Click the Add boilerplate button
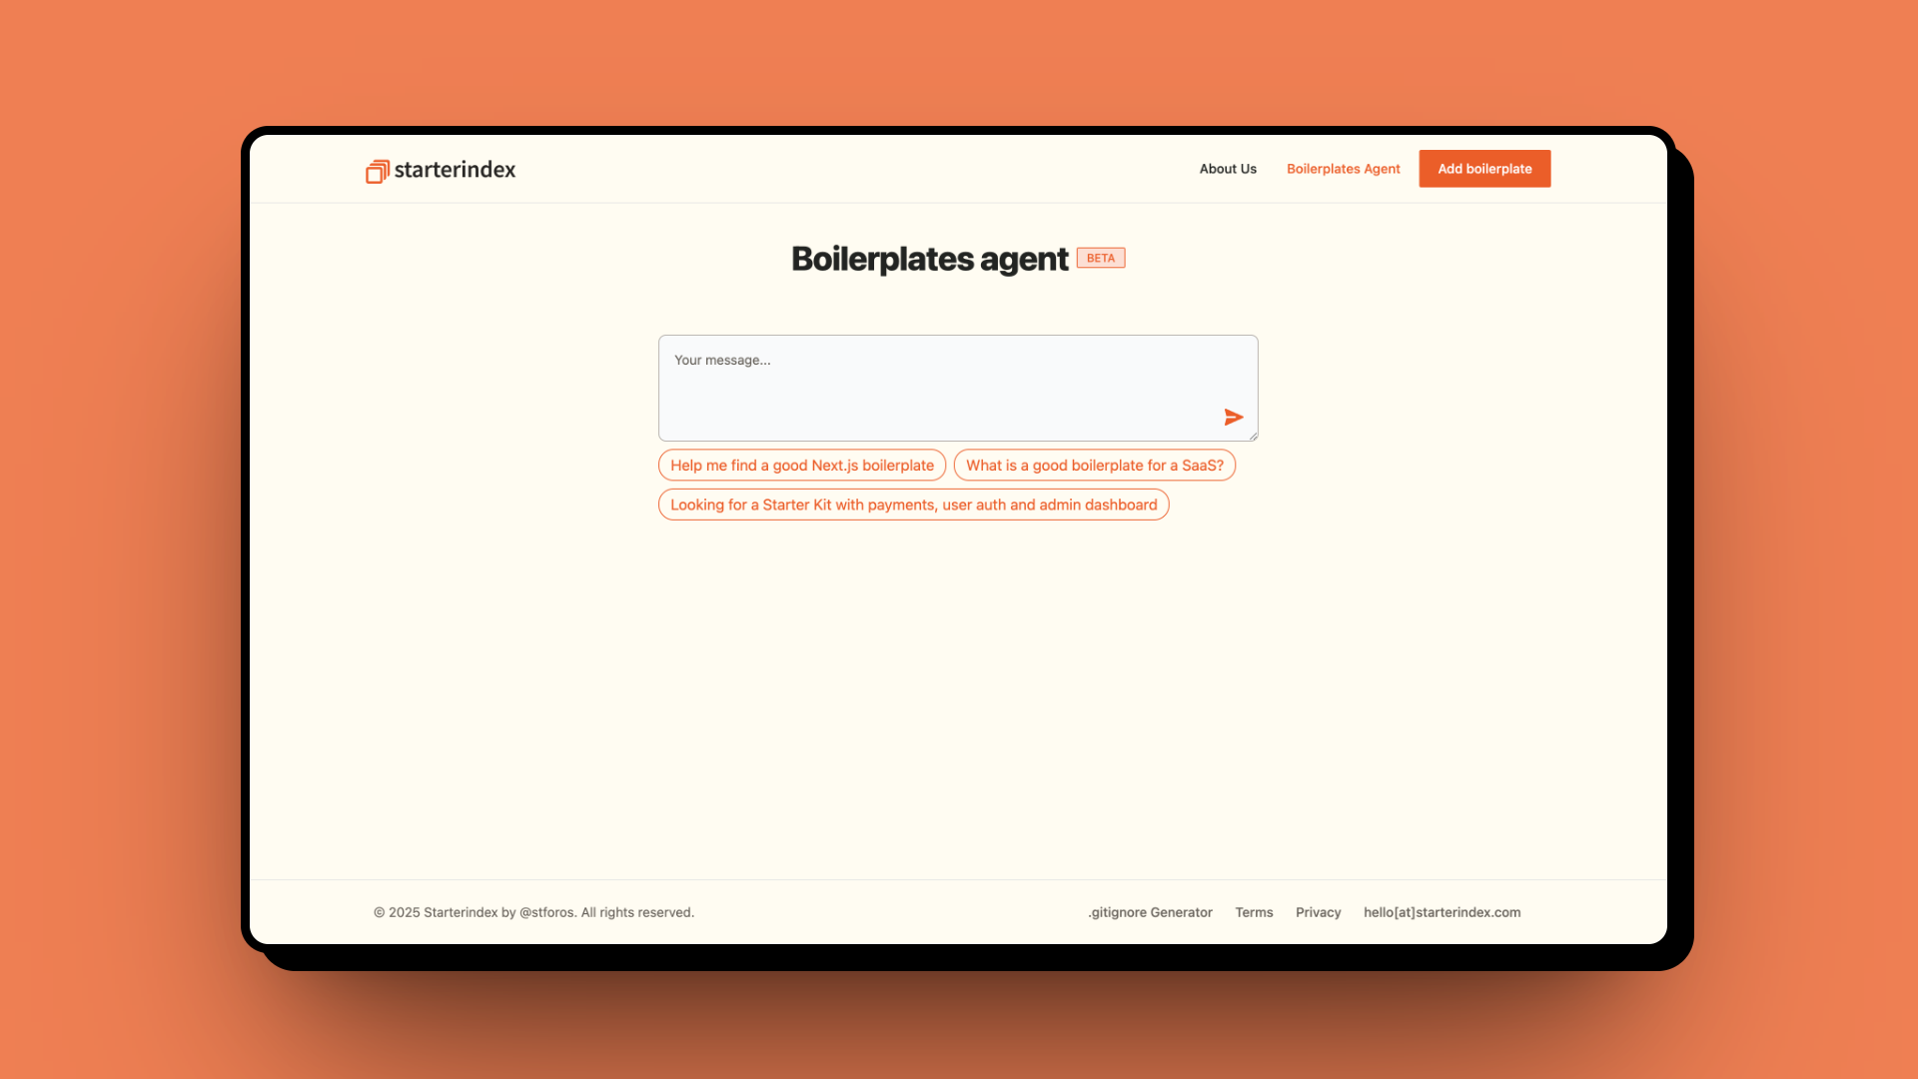Viewport: 1918px width, 1079px height. click(x=1484, y=168)
